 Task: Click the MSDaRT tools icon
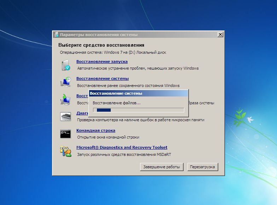65,151
